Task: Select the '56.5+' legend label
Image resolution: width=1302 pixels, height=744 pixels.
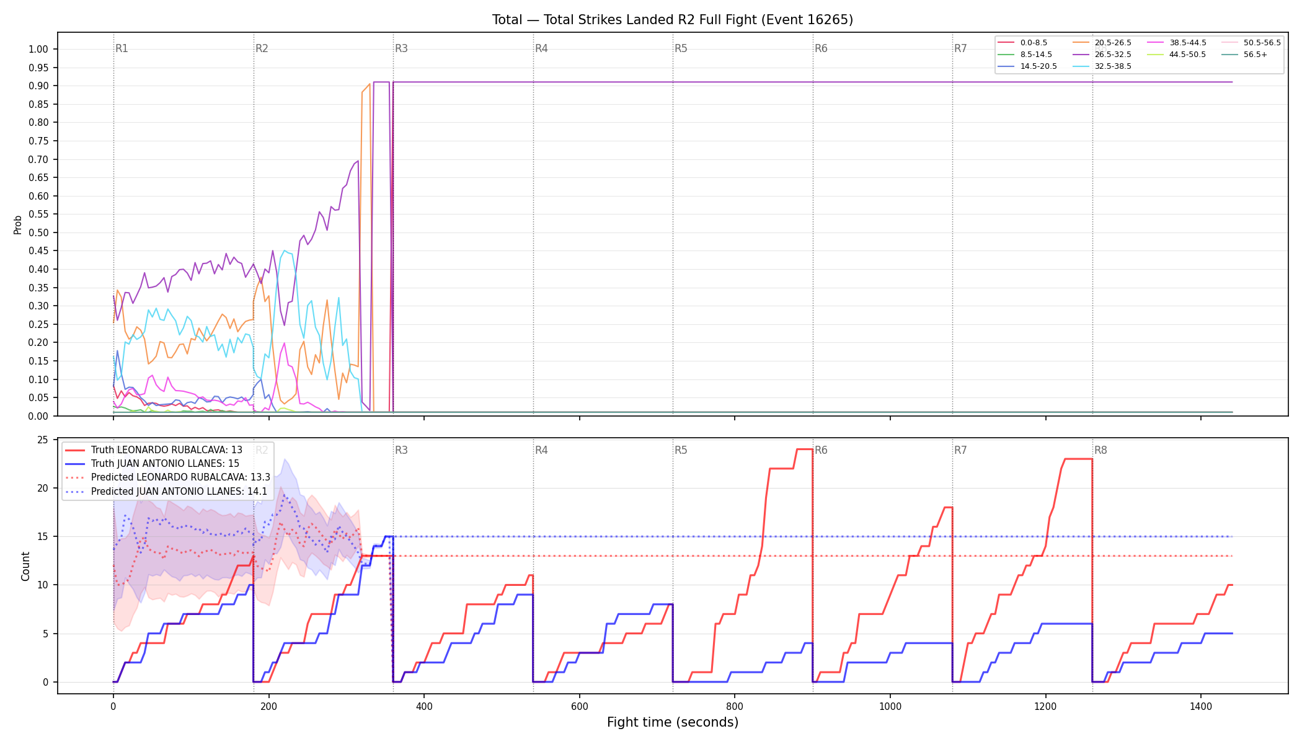Action: (x=1255, y=55)
